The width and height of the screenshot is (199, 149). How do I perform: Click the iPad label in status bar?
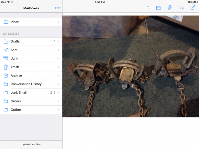click(x=3, y=2)
